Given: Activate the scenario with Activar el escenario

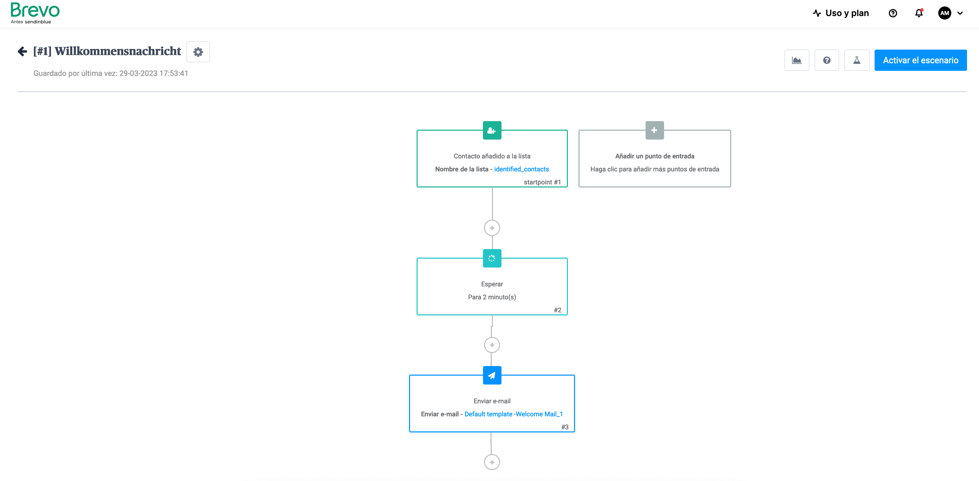Looking at the screenshot, I should coord(920,60).
